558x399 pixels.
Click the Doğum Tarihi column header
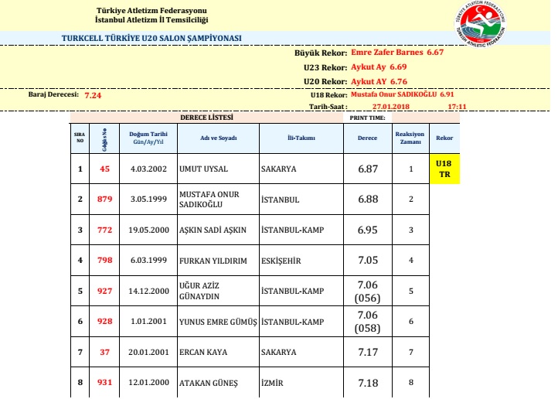[x=148, y=138]
